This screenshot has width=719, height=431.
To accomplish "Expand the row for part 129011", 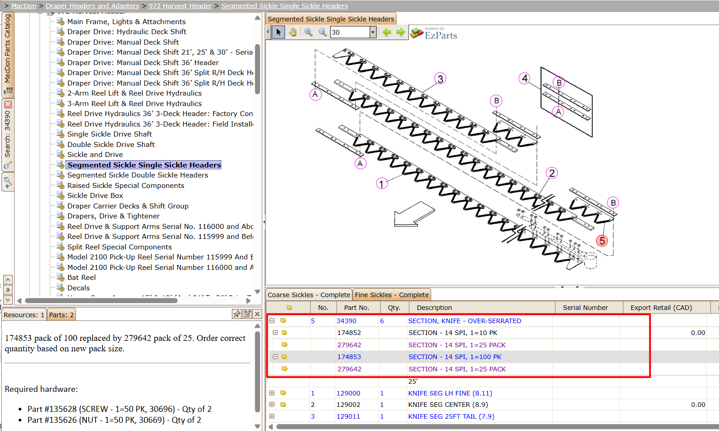I will pyautogui.click(x=272, y=416).
